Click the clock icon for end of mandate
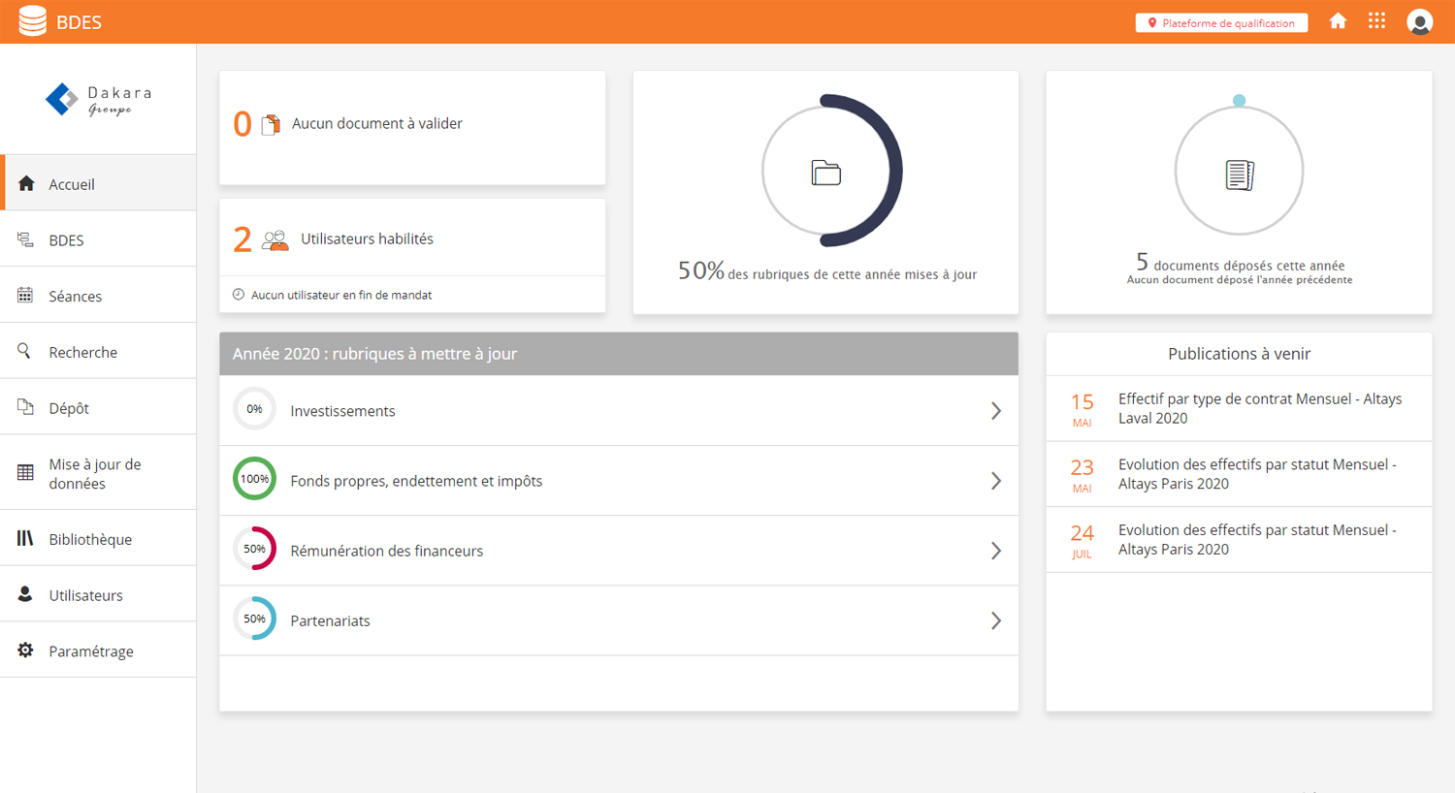The image size is (1455, 793). pyautogui.click(x=239, y=295)
